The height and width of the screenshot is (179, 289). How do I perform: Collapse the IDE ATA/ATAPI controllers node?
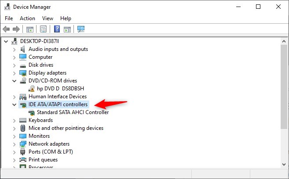15,105
